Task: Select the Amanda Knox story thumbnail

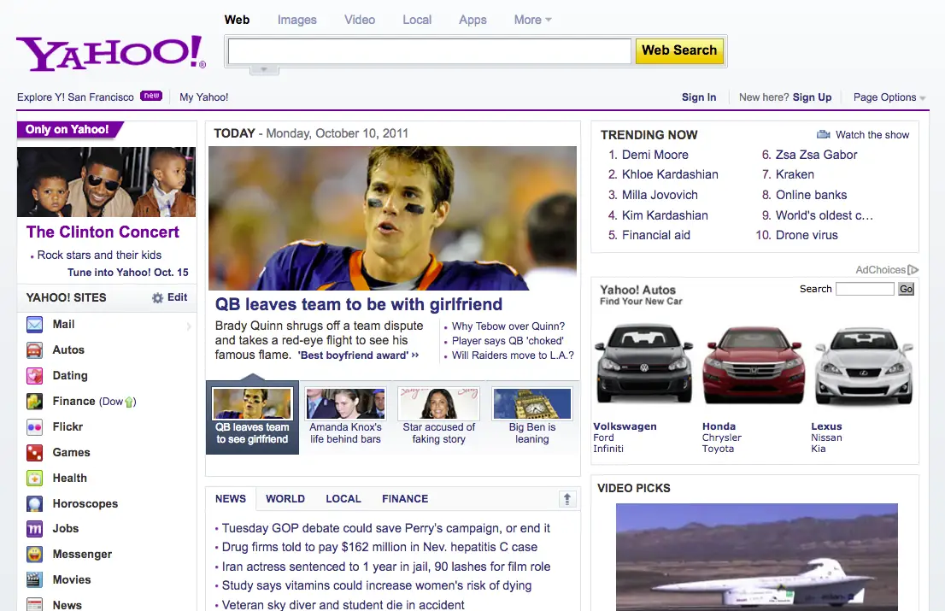Action: [x=346, y=404]
